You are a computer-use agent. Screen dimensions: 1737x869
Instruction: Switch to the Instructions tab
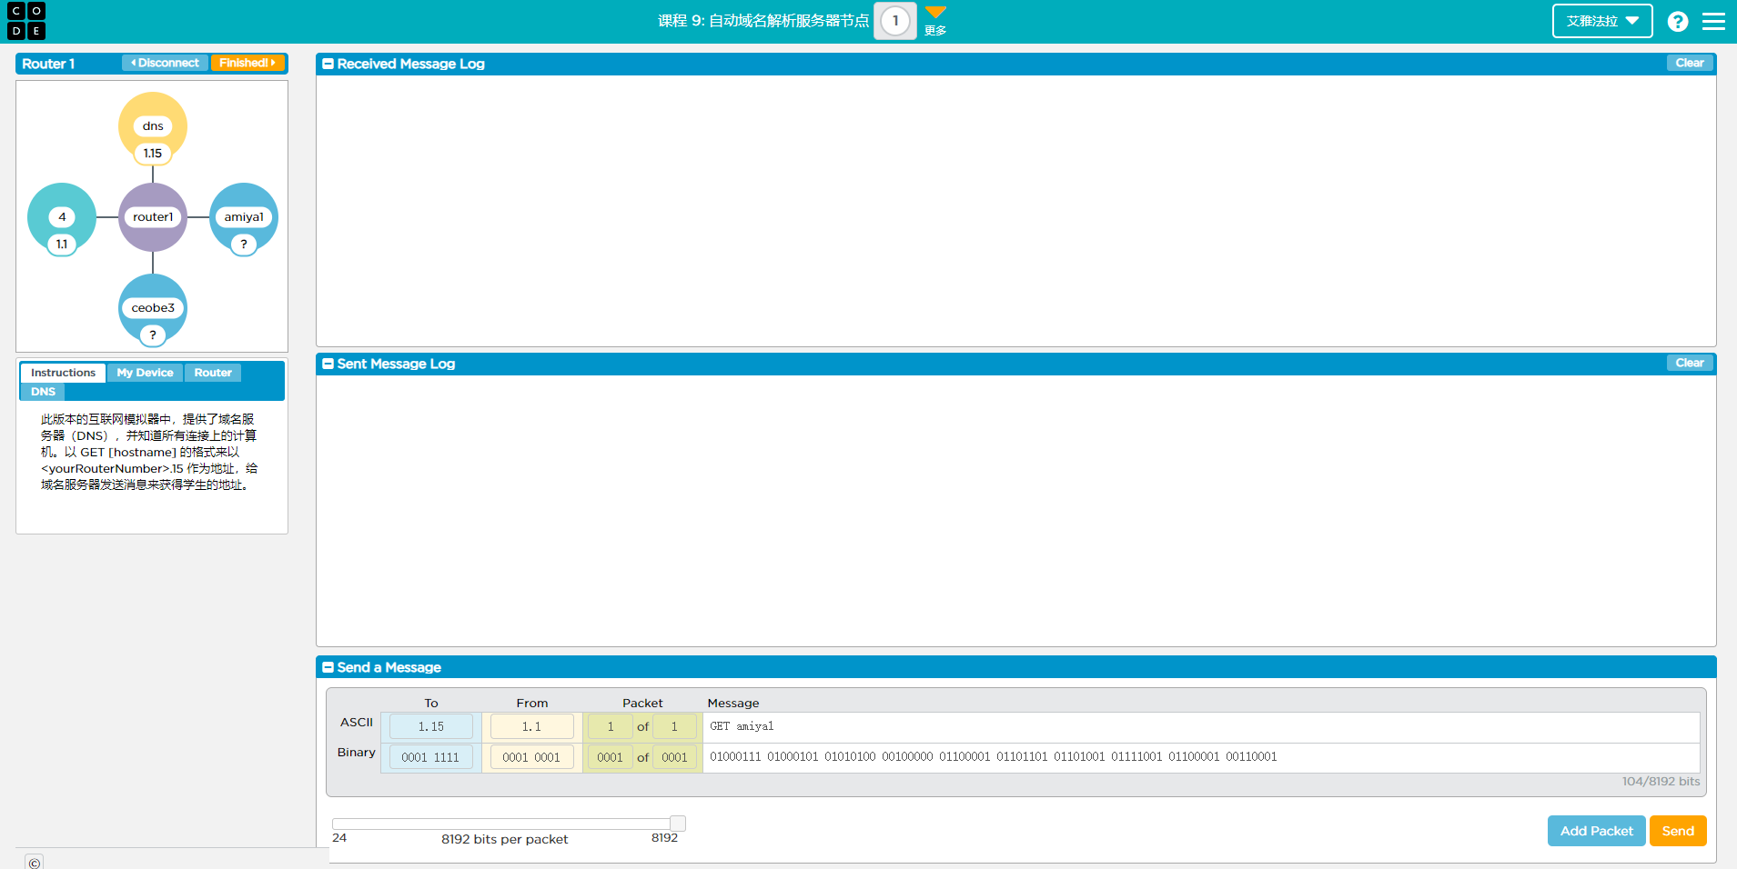(x=63, y=373)
